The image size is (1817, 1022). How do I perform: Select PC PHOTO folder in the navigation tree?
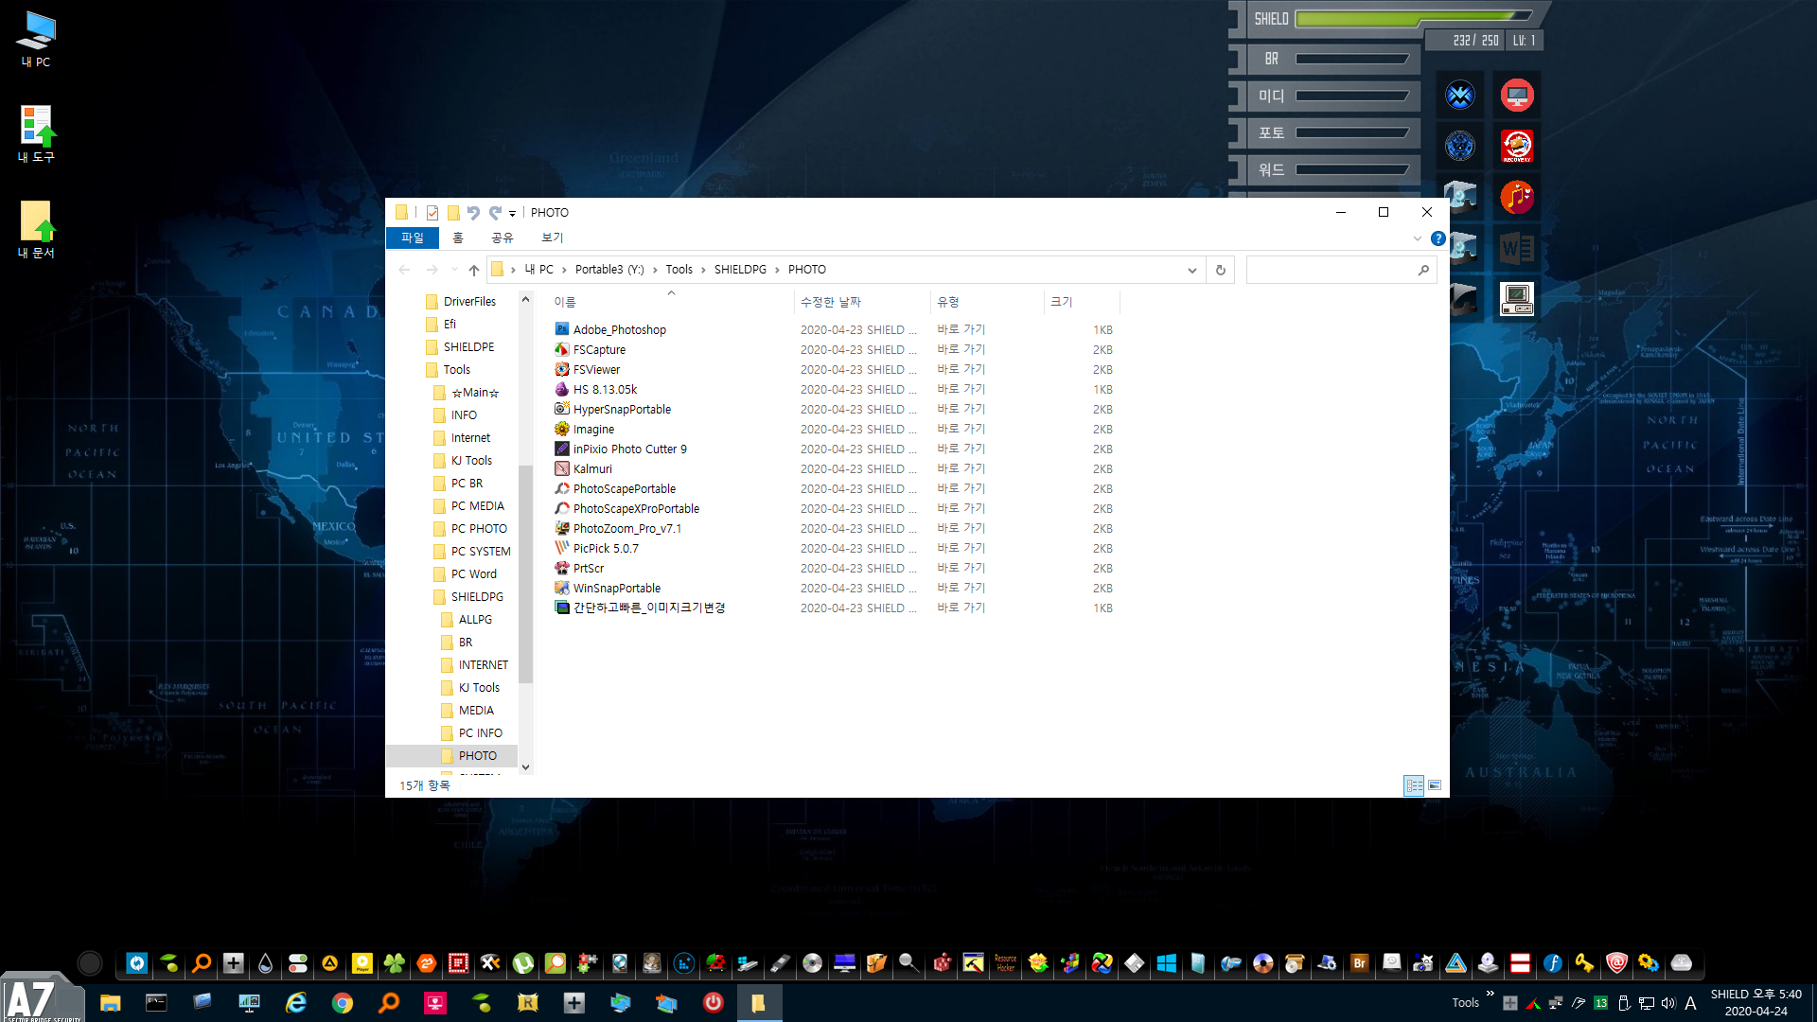coord(470,528)
